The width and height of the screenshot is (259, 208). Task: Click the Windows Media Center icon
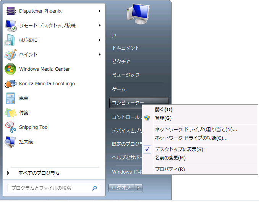10,69
